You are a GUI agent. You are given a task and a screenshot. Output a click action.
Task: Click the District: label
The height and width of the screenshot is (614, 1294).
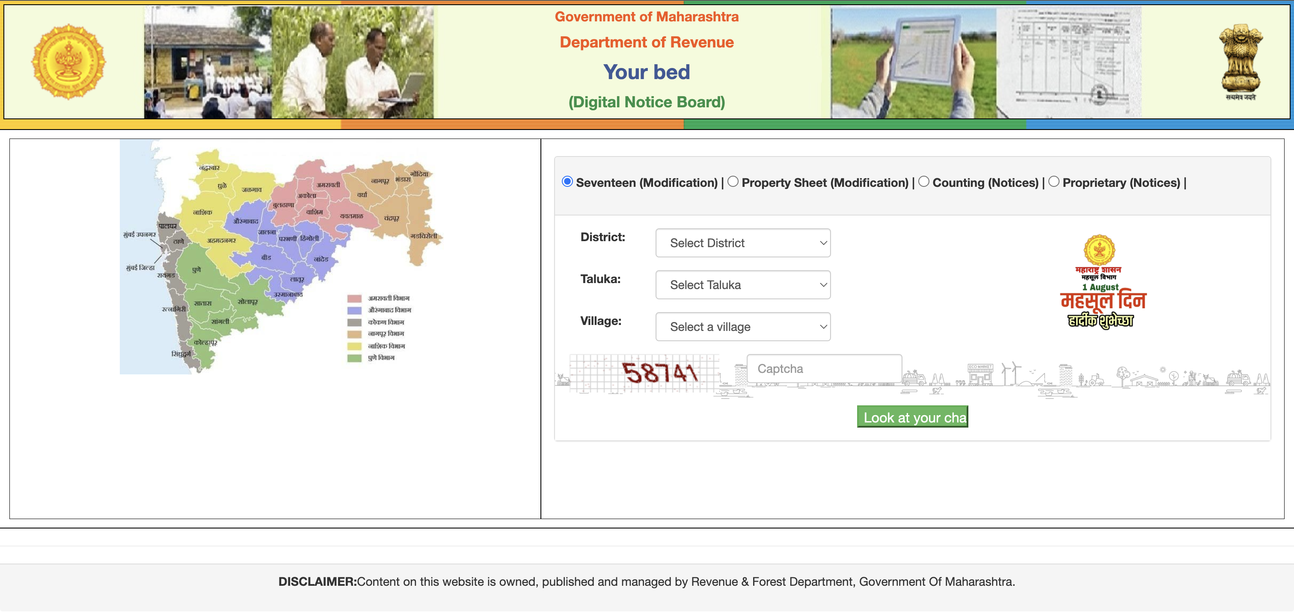click(x=603, y=237)
